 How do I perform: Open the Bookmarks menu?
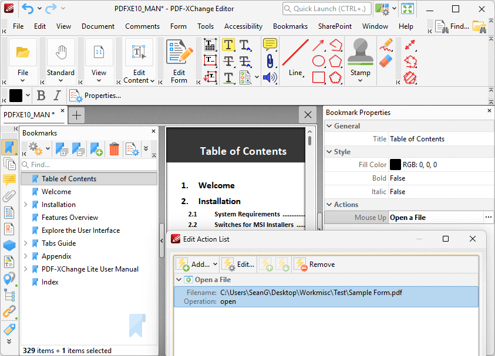point(290,26)
